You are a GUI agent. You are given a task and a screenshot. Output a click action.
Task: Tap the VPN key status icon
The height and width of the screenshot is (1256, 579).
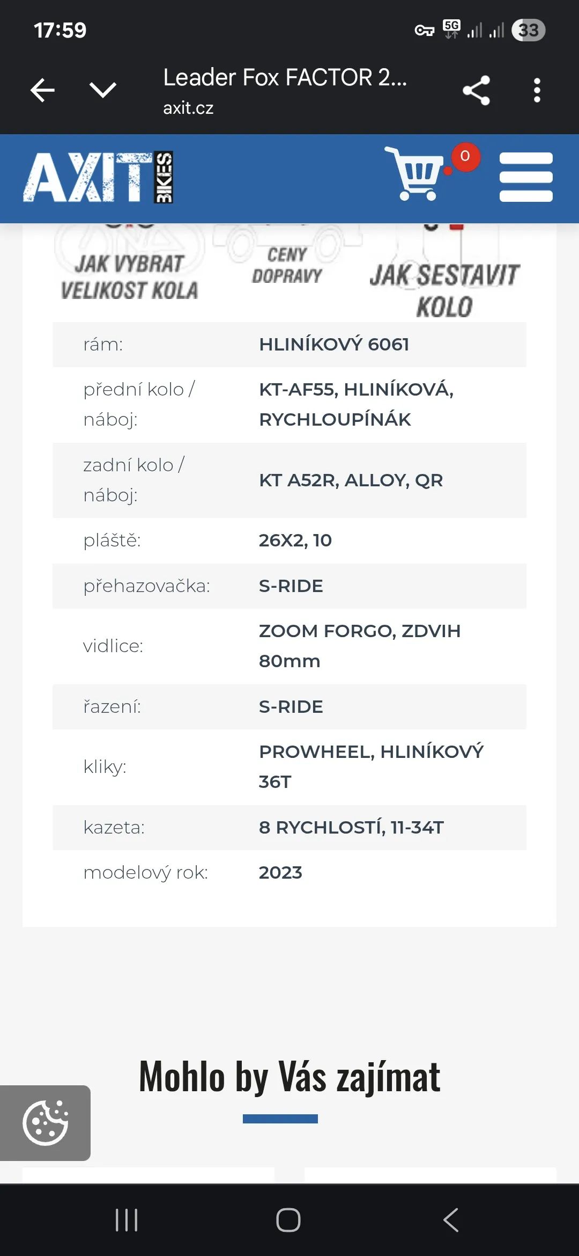coord(424,31)
